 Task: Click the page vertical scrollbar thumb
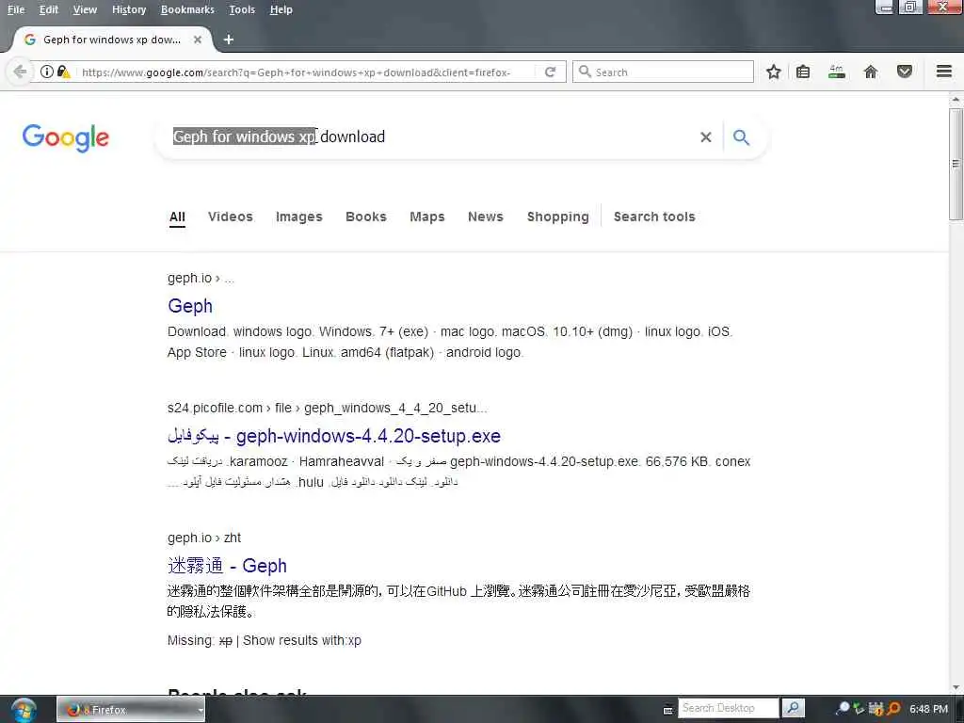tap(956, 164)
